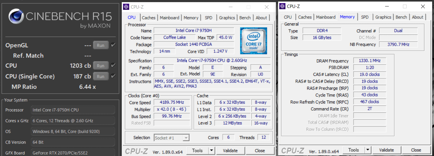Click Tools button in left CPU-Z window
This screenshot has width=434, height=156.
197,150
